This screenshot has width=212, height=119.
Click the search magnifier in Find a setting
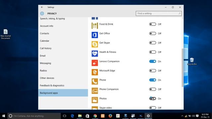click(180, 14)
